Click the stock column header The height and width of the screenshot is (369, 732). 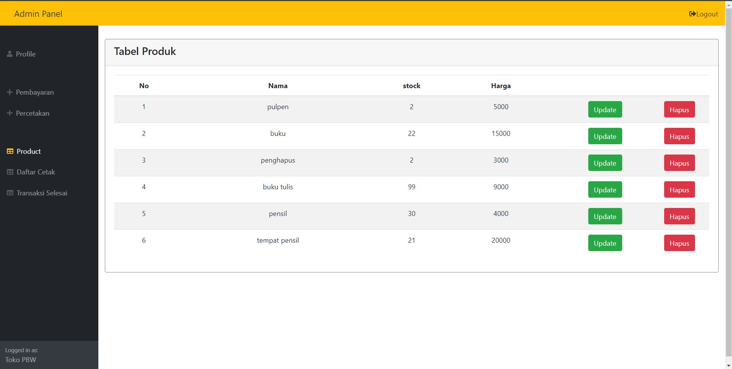coord(412,86)
